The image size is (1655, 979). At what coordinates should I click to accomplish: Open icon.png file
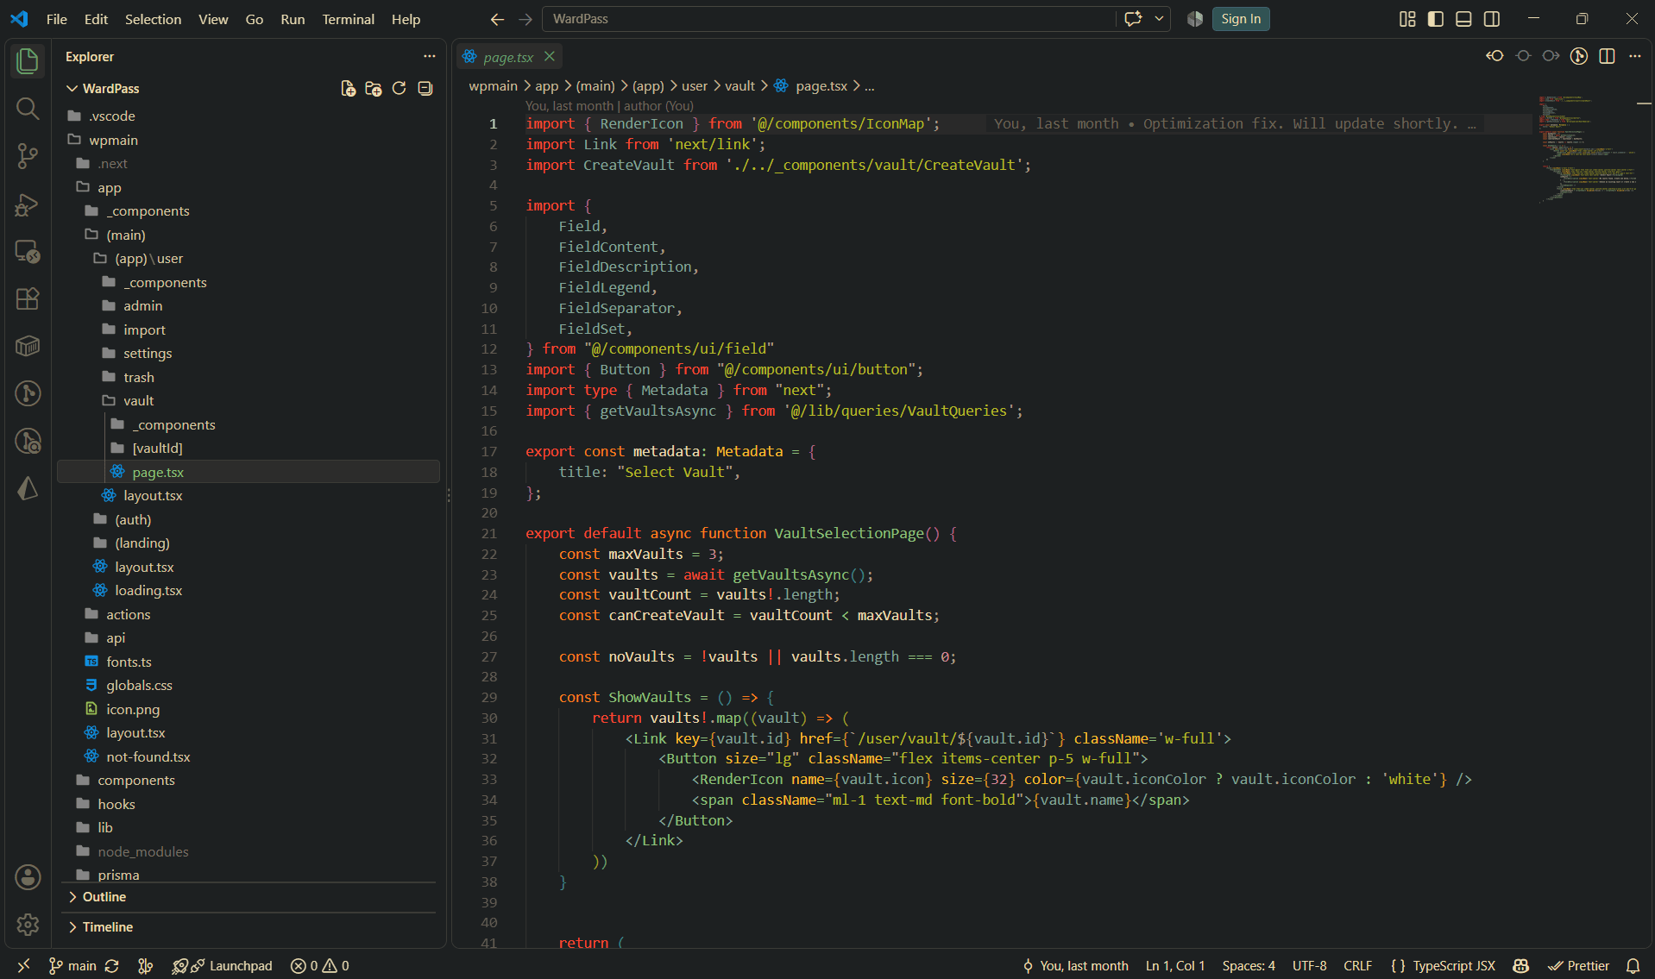(x=133, y=709)
